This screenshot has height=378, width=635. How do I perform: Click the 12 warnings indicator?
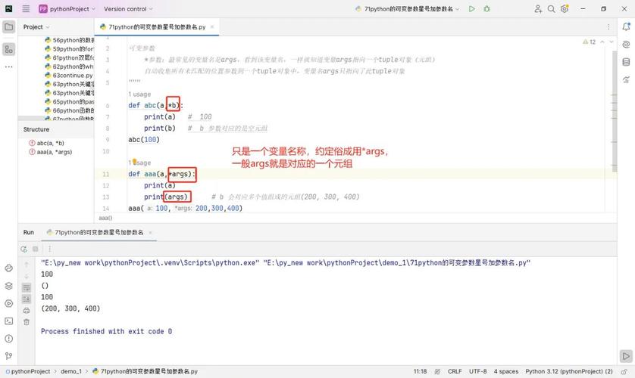(590, 42)
